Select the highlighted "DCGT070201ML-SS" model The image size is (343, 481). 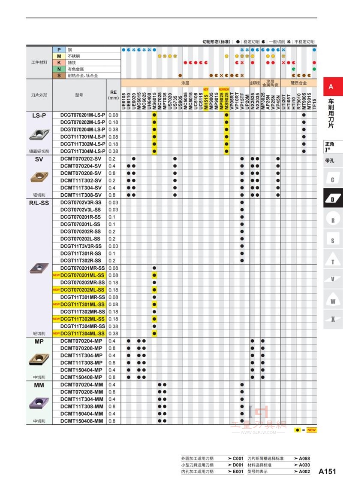point(79,275)
